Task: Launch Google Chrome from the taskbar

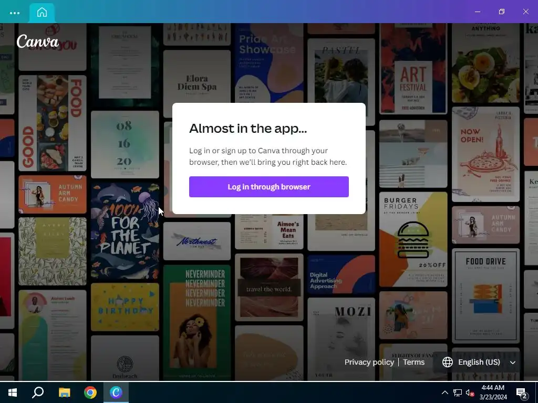Action: (90, 393)
